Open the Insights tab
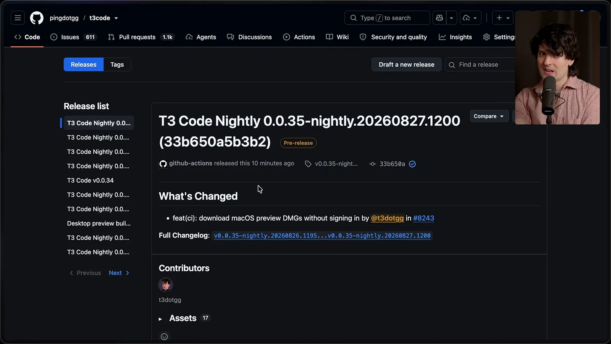Image resolution: width=611 pixels, height=344 pixels. [x=455, y=37]
